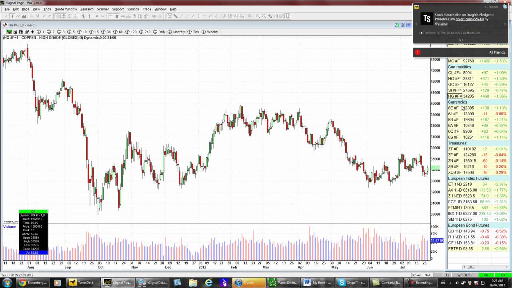Click the green table icon in chart toolbar
The width and height of the screenshot is (512, 288).
[x=10, y=32]
